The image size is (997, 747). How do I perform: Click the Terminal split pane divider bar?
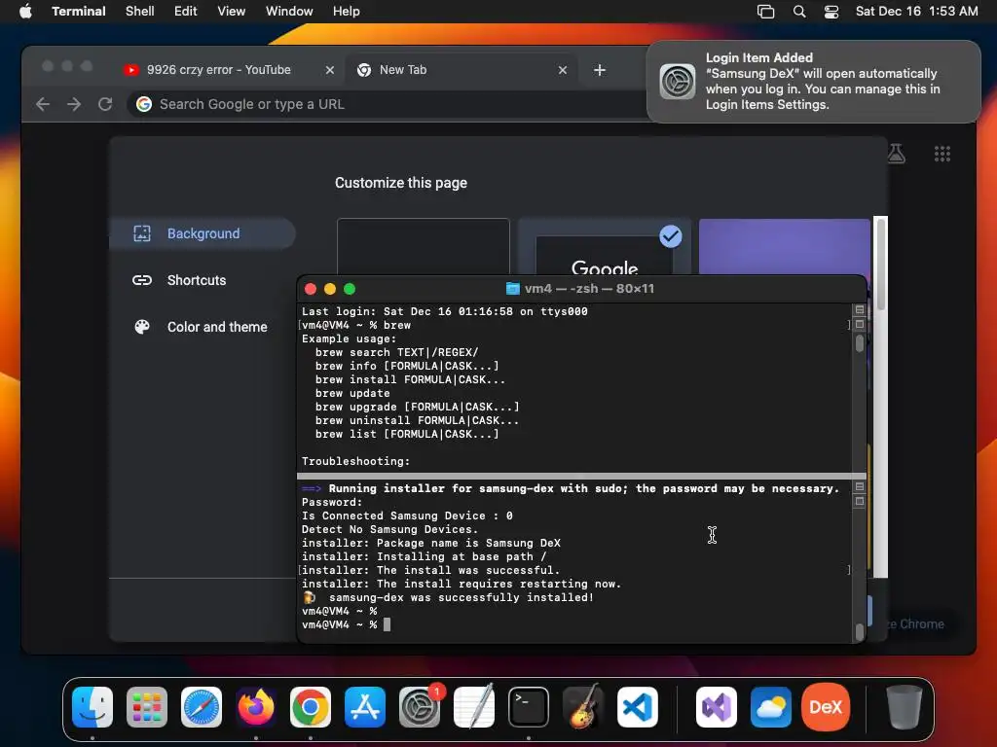pos(581,476)
